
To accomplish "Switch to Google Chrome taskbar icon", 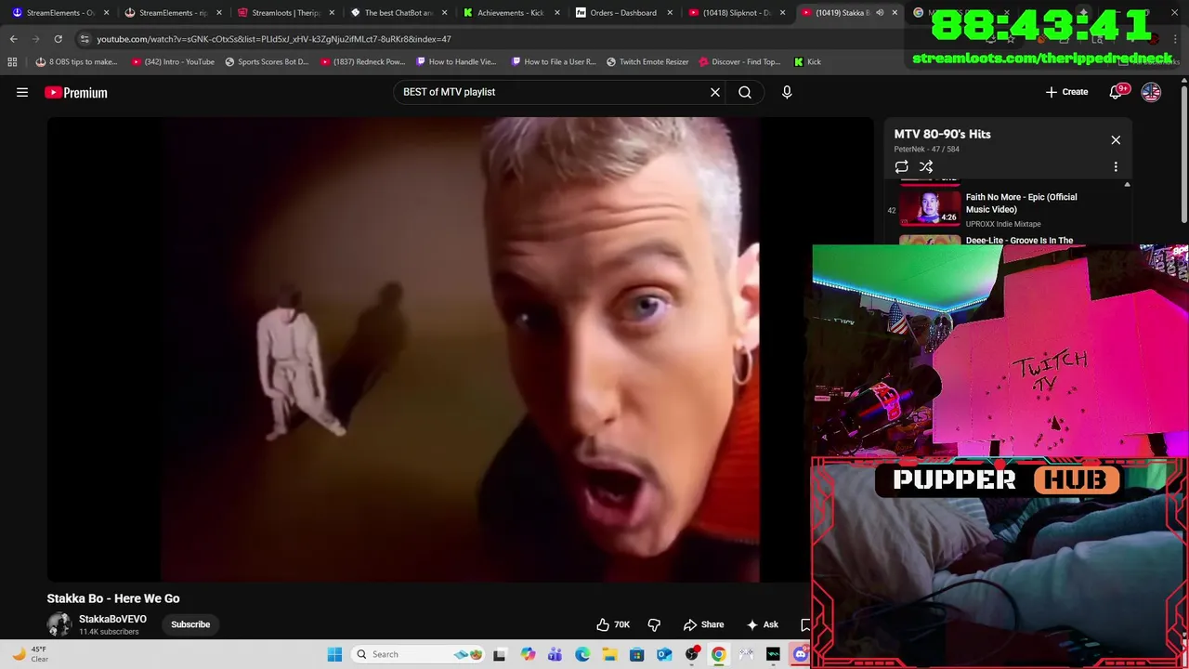I will click(718, 654).
